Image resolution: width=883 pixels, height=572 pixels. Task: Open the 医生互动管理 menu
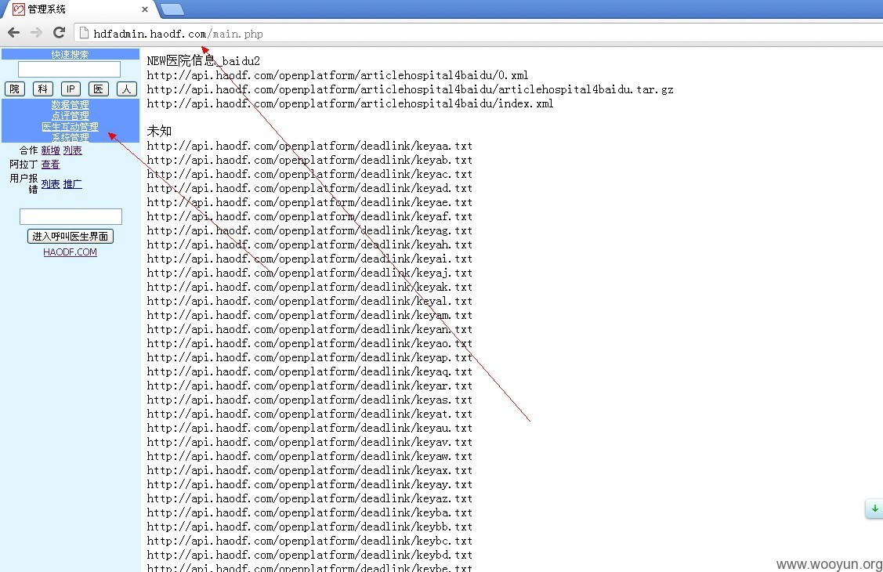click(x=71, y=127)
